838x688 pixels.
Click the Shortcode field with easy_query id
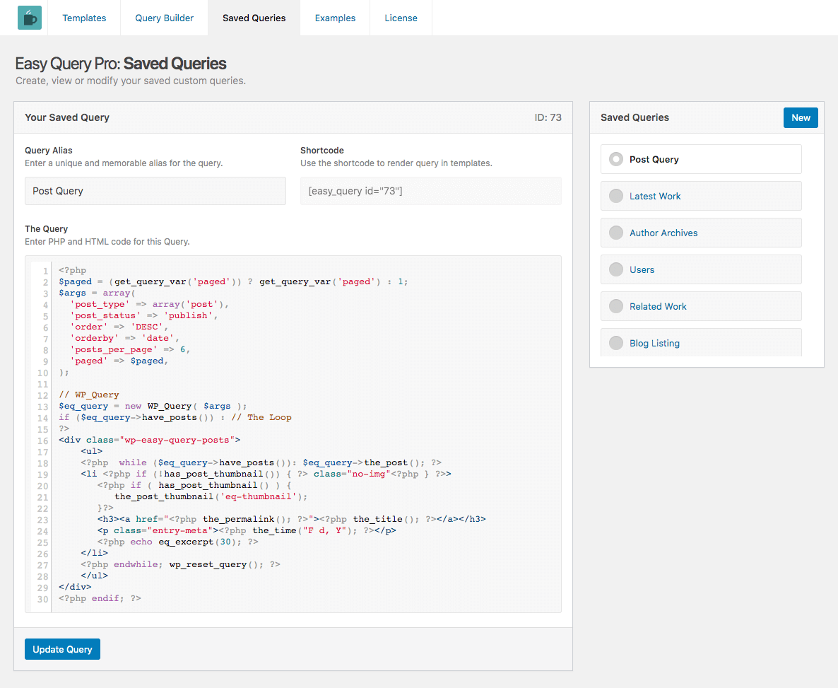click(431, 191)
